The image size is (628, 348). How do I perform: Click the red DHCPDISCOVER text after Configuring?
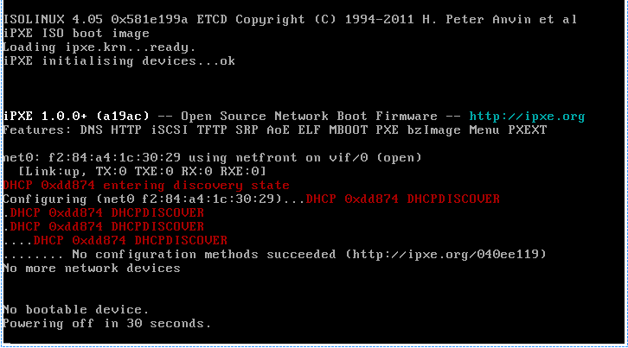click(403, 199)
